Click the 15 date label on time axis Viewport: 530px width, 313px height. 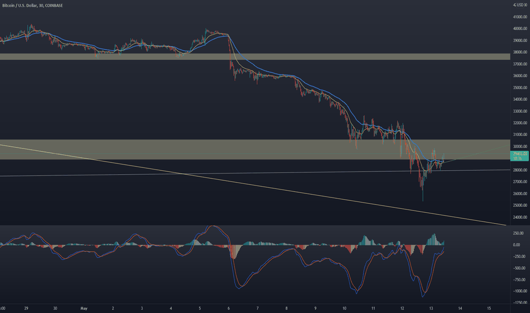click(x=488, y=308)
